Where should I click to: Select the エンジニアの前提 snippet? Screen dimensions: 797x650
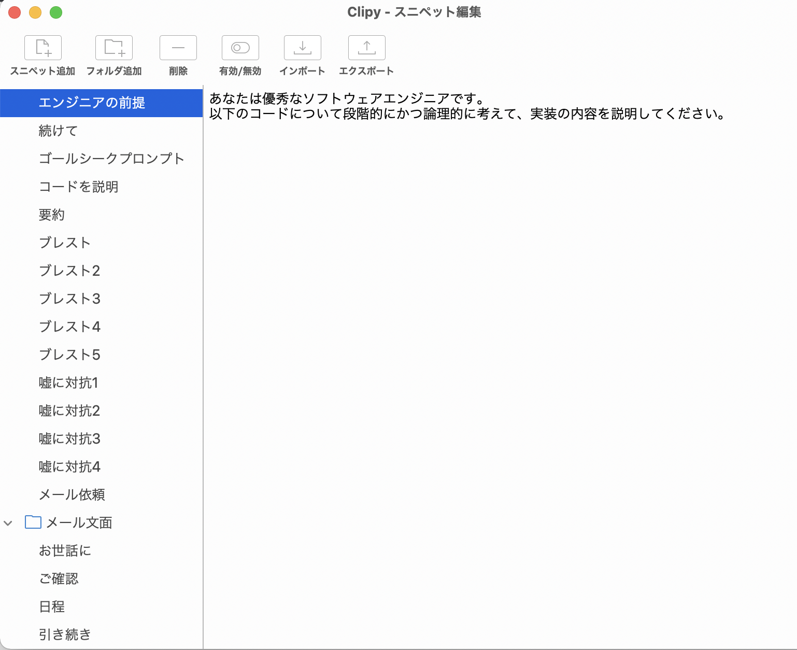[92, 103]
